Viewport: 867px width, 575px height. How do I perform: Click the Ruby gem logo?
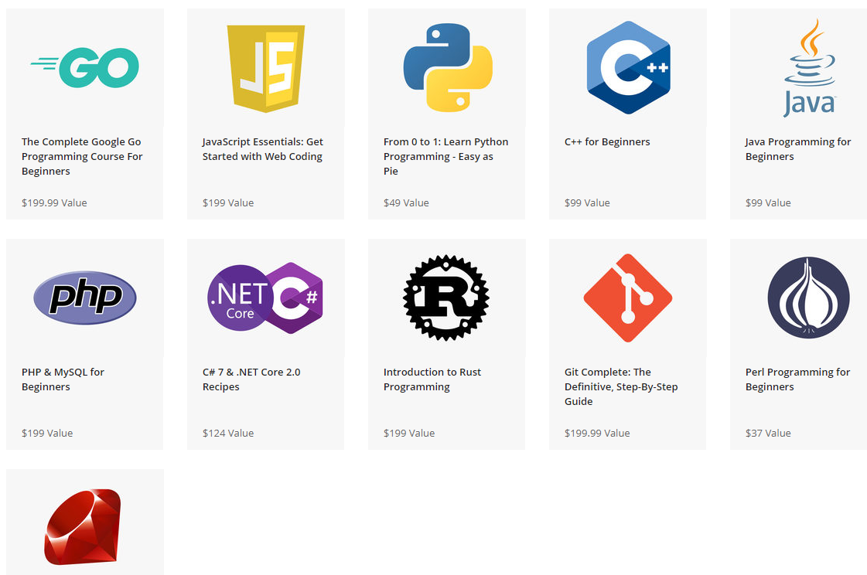coord(83,526)
